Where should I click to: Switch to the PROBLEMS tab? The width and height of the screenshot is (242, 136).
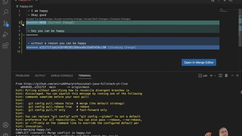click(22, 76)
